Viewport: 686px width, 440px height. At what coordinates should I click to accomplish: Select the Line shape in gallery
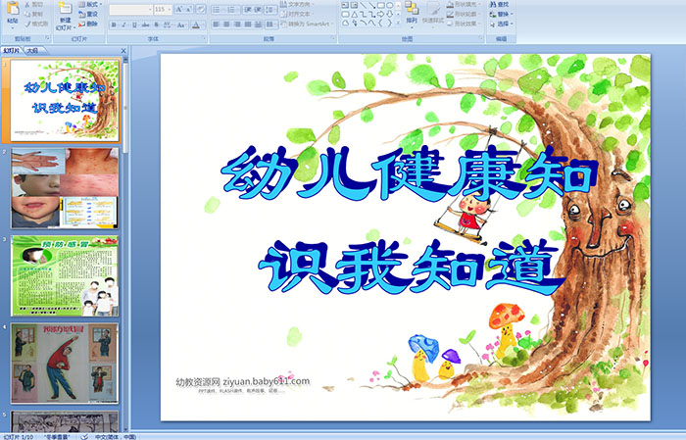[x=364, y=5]
